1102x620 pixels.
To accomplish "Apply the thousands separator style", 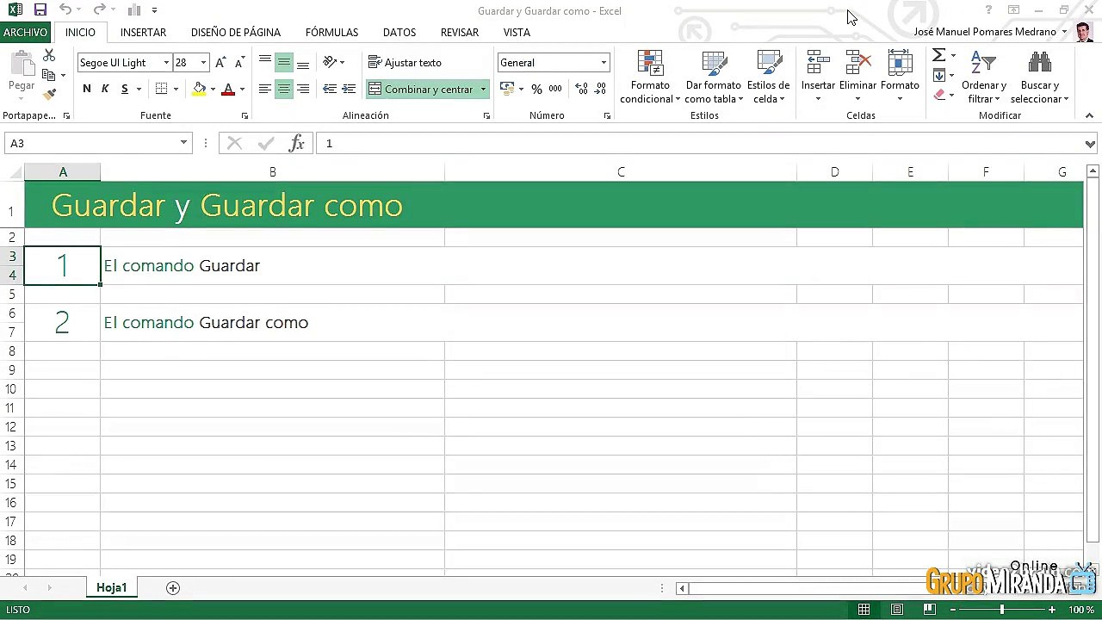I will point(555,89).
